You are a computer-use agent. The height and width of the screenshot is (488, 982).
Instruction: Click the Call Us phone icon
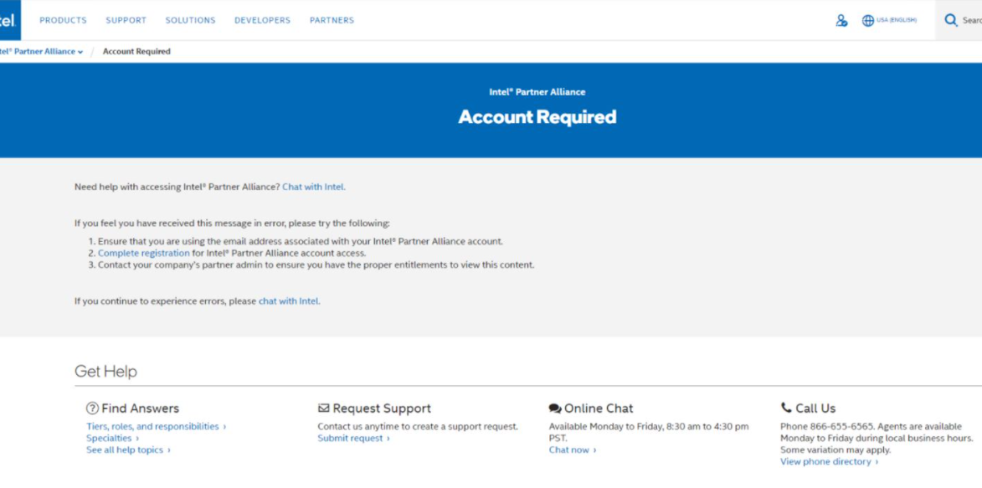click(x=786, y=408)
